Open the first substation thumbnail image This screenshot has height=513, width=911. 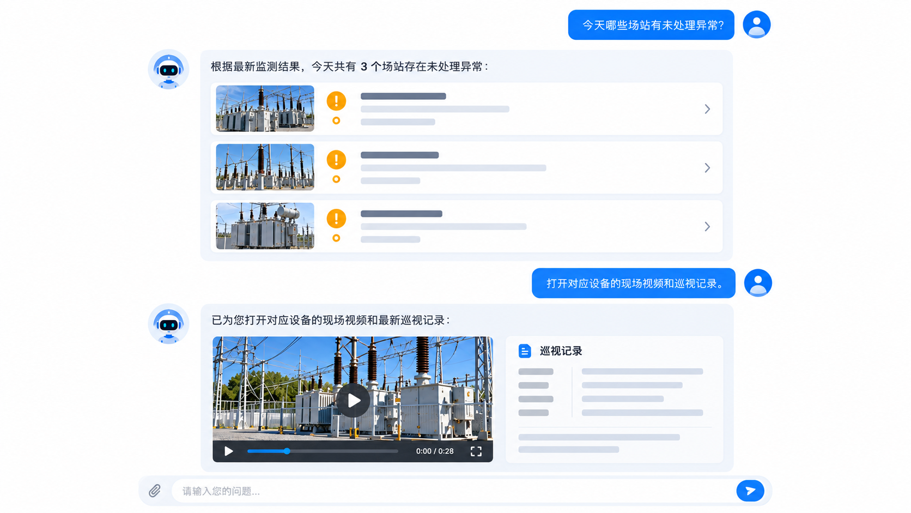265,108
